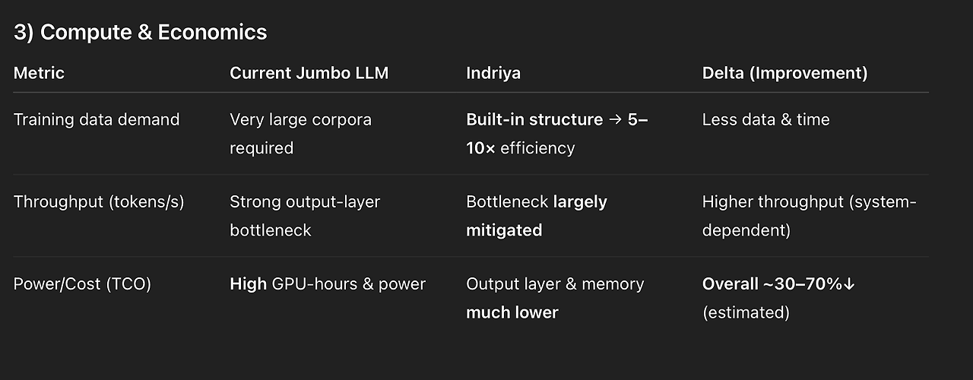Select the 'Output layer & memory' cell text
Image resolution: width=973 pixels, height=380 pixels.
(555, 284)
